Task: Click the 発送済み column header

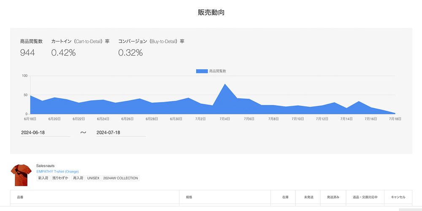Action: [x=333, y=197]
